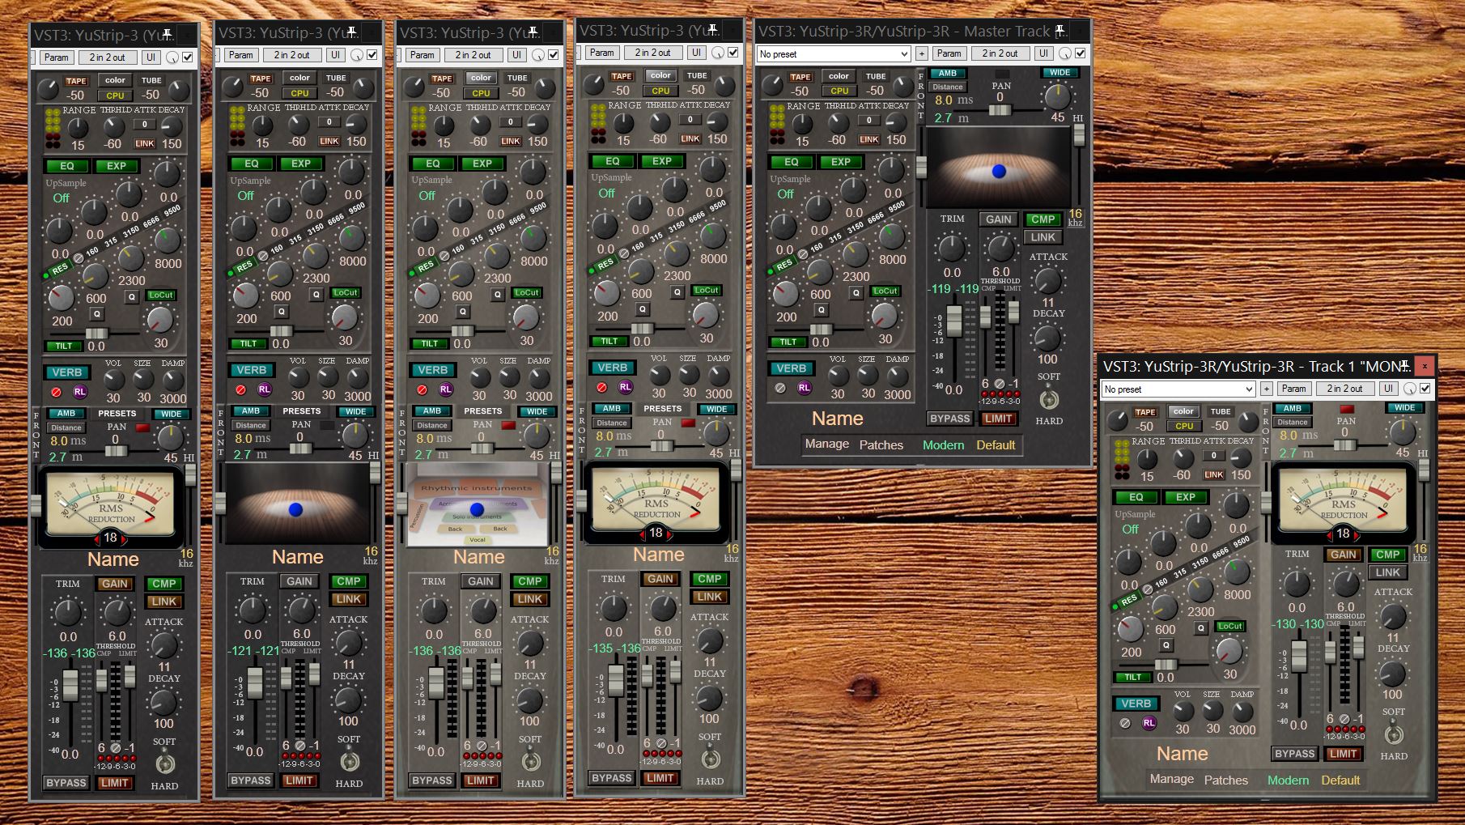
Task: Click the color button in Track 1 window
Action: [1183, 411]
